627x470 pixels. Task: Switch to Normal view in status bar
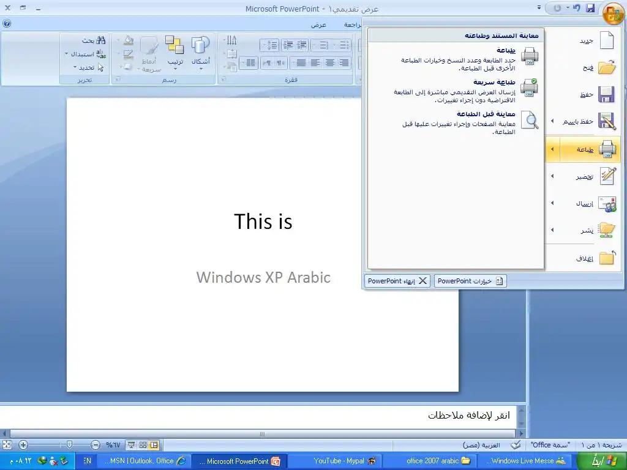(154, 445)
